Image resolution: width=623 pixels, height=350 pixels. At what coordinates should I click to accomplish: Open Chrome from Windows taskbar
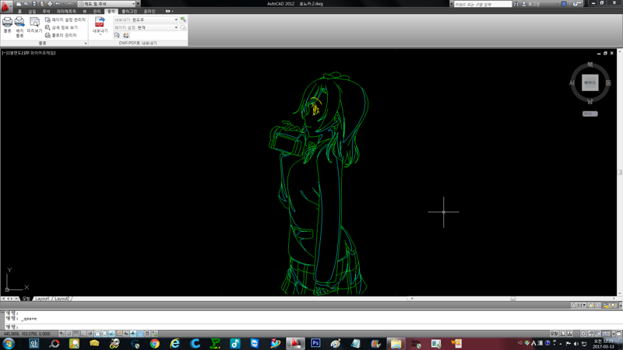tap(154, 343)
